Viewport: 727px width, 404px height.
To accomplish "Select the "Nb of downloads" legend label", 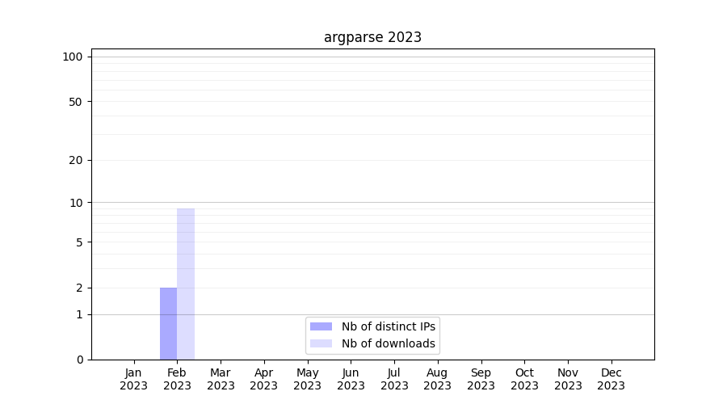I will pos(388,343).
